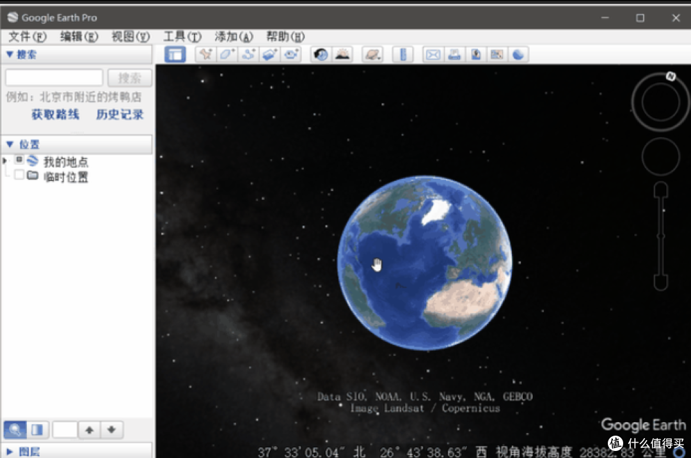Open the 添加(A) menu
The width and height of the screenshot is (691, 458).
(x=234, y=36)
